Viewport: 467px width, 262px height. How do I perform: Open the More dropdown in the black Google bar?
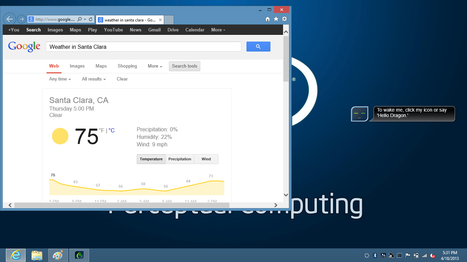[x=218, y=30]
